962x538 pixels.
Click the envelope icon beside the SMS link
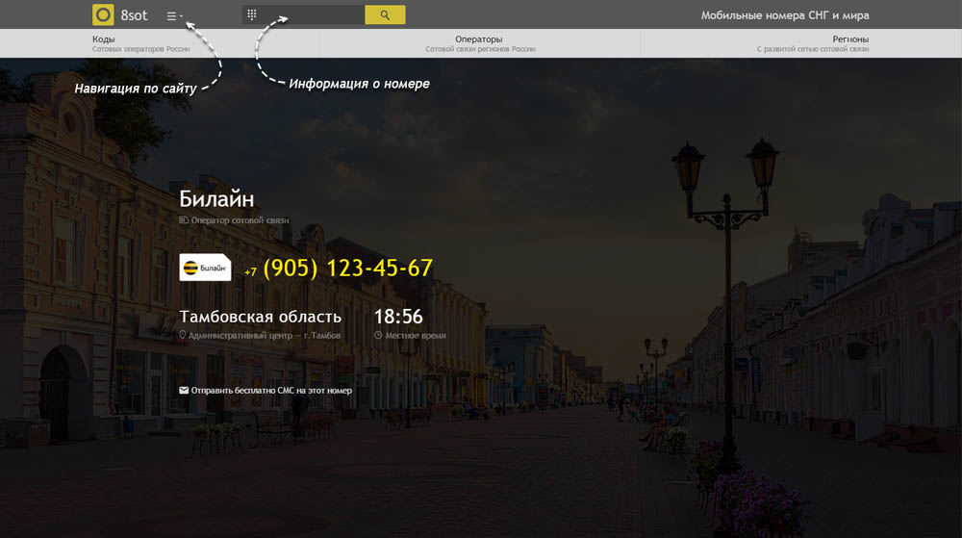pyautogui.click(x=184, y=390)
